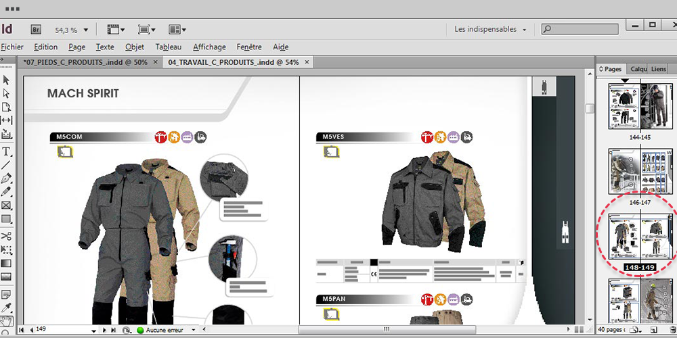Close the 07_PIEDS_C_PRODUITS_.indd tab
This screenshot has height=338, width=677.
[156, 62]
